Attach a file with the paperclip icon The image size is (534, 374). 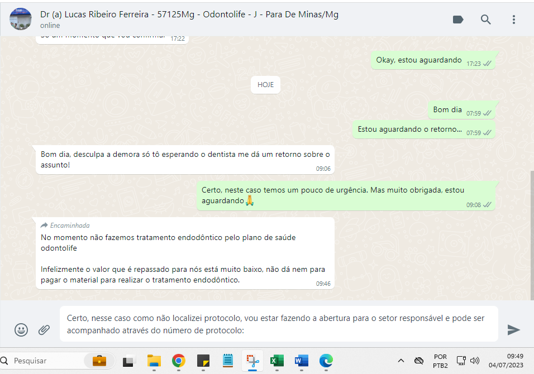[x=44, y=330]
